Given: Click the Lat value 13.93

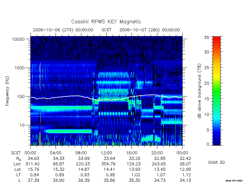Looking at the screenshot, I should 135,169.
